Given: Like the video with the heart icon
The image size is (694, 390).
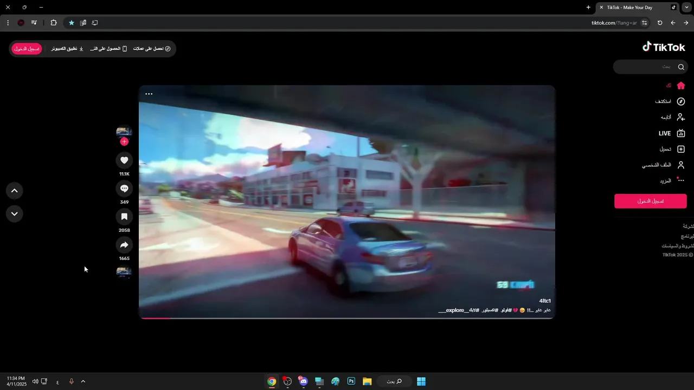Looking at the screenshot, I should [x=124, y=160].
